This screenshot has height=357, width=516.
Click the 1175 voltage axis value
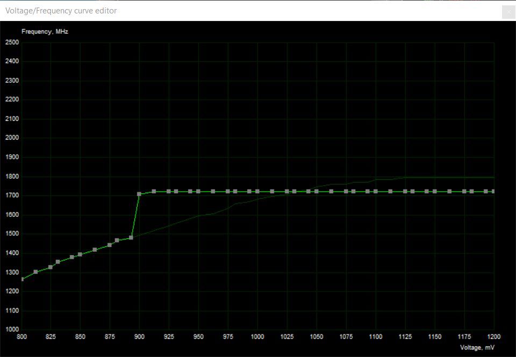464,337
